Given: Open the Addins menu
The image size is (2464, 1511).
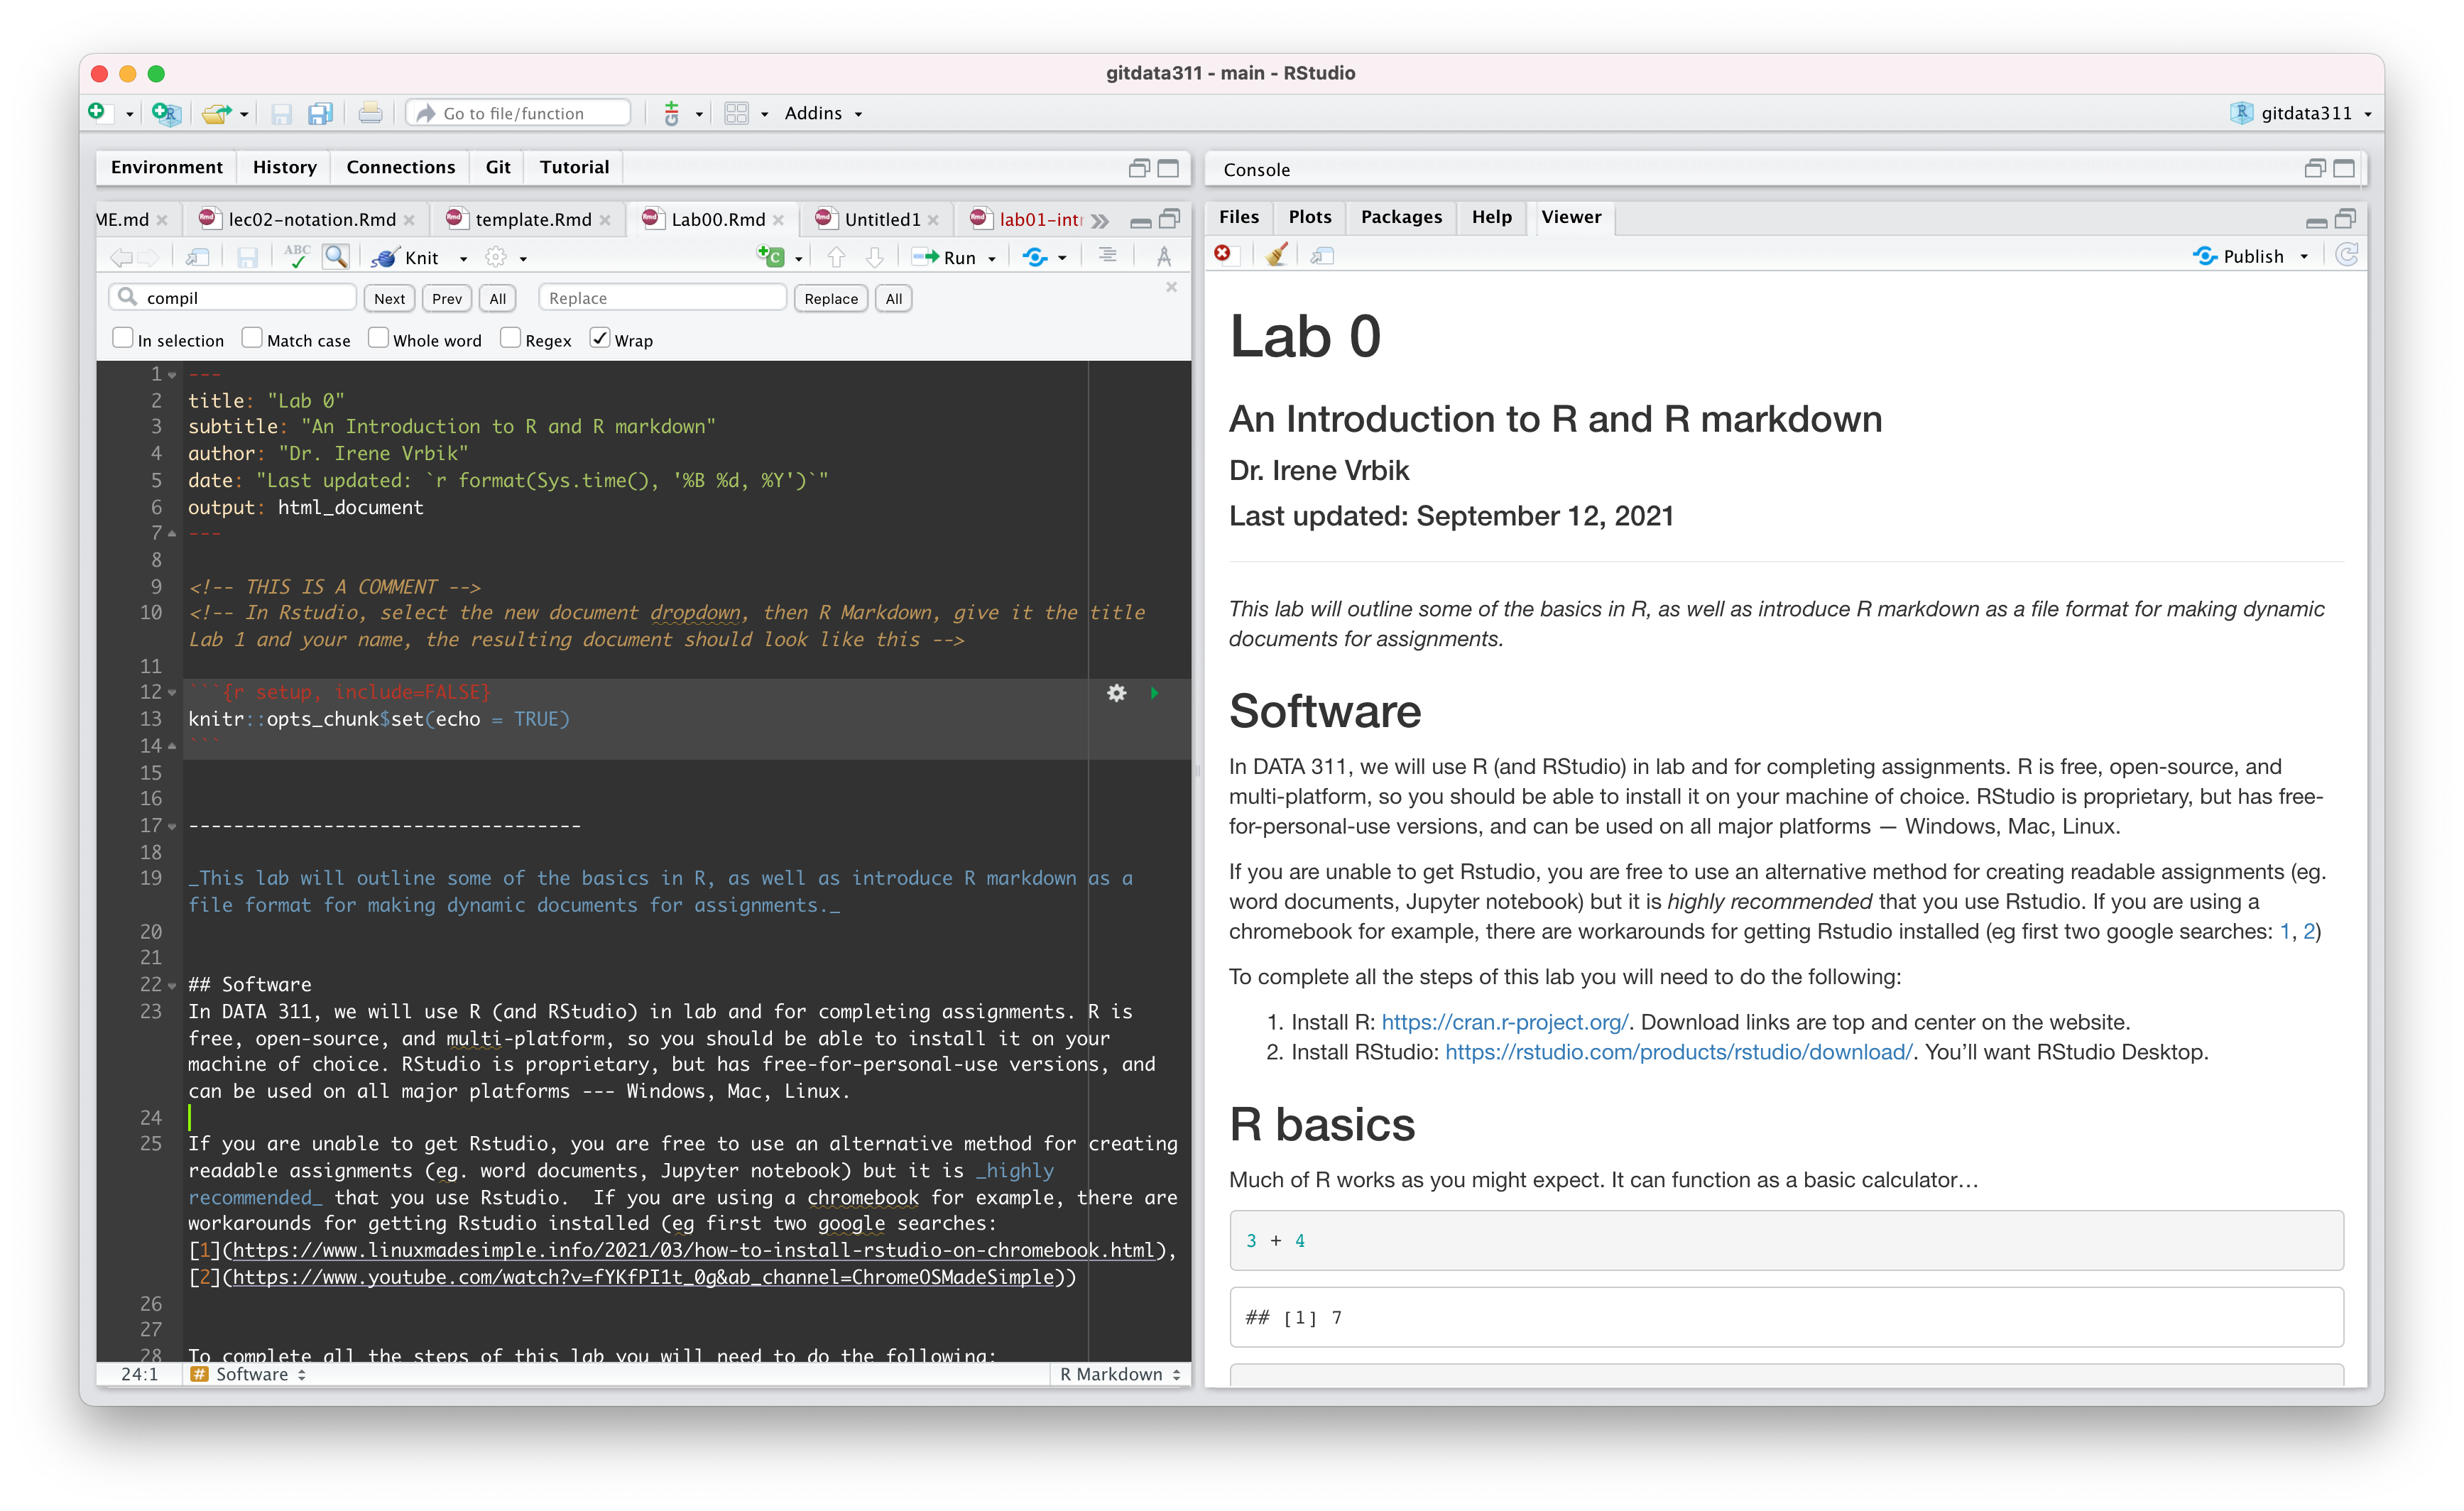Looking at the screenshot, I should coord(822,113).
